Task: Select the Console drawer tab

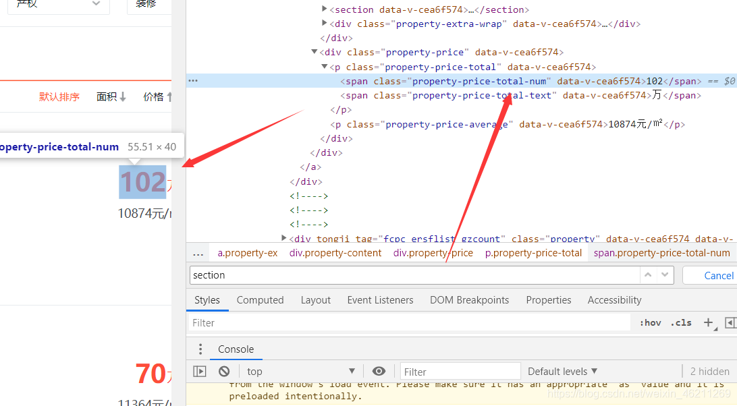Action: [236, 349]
